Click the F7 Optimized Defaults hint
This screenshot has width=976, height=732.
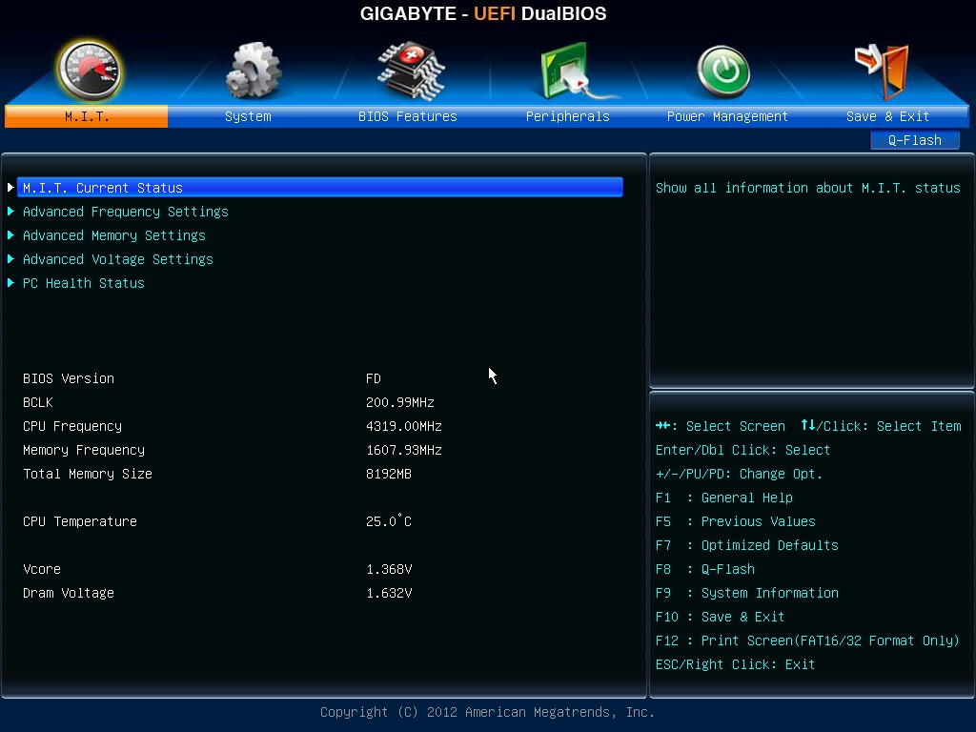747,545
